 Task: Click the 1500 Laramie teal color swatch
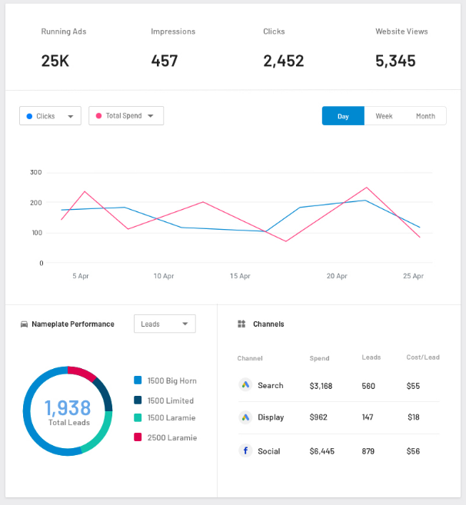pyautogui.click(x=138, y=417)
